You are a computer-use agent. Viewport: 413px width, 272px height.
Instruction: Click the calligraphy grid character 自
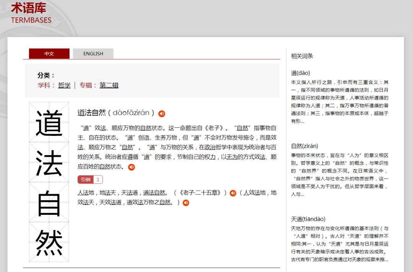click(49, 202)
